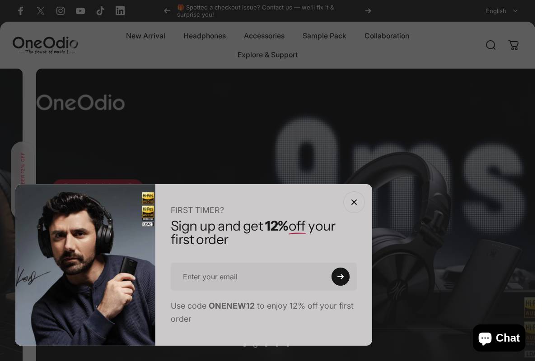The width and height of the screenshot is (542, 361).
Task: Open the Accessories menu
Action: coord(264,36)
